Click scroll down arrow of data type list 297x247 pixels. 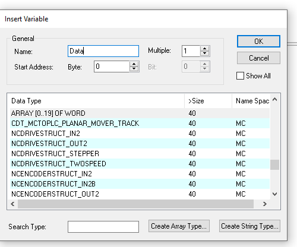[x=275, y=194]
